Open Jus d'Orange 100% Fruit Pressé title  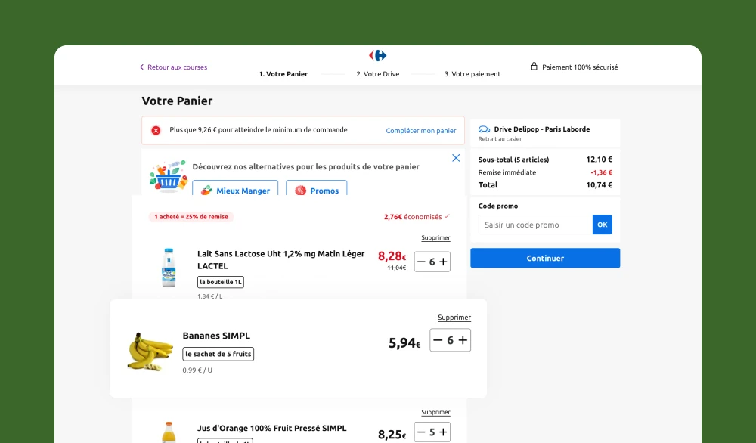tap(272, 428)
